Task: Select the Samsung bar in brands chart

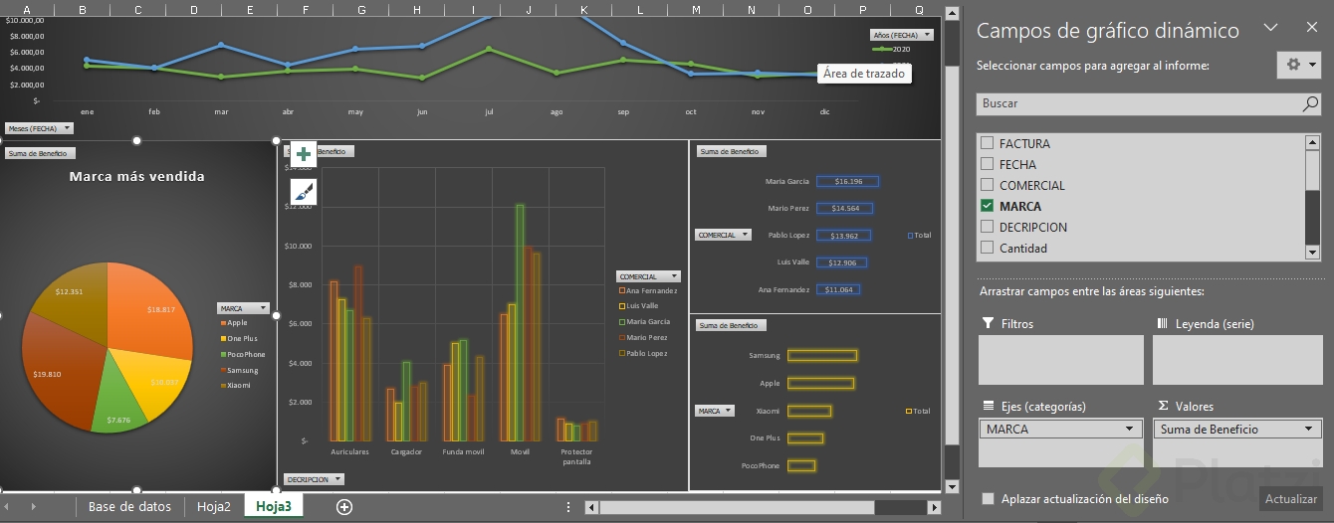Action: (x=822, y=355)
